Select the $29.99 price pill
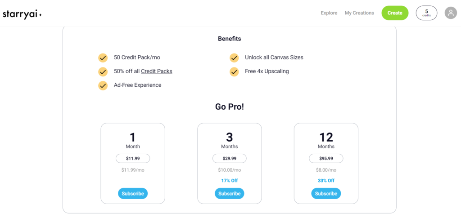 point(229,158)
